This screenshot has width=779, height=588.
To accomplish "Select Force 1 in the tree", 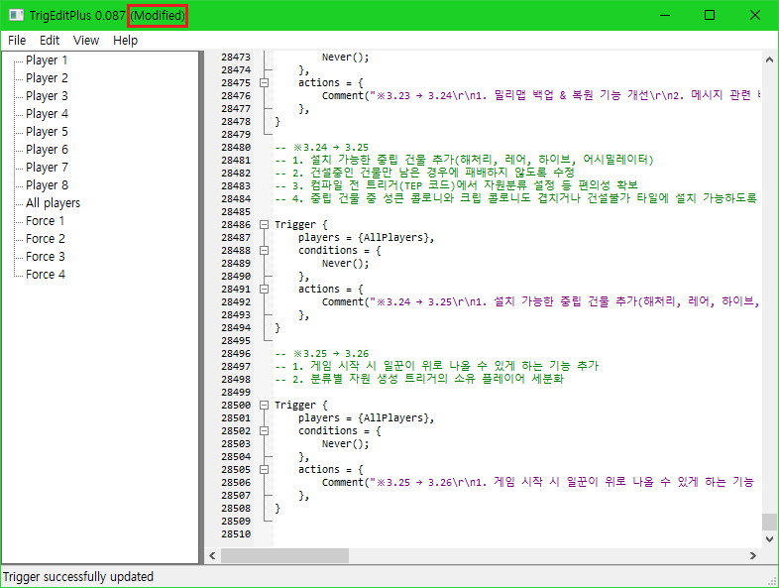I will pyautogui.click(x=46, y=221).
